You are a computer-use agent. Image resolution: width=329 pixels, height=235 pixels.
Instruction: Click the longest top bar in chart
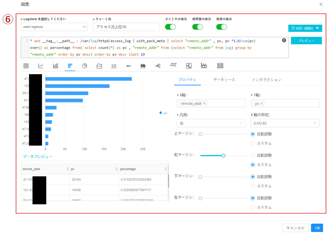pyautogui.click(x=89, y=79)
